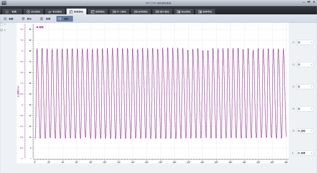Open the 缺相测试 tab
The height and width of the screenshot is (173, 317).
[141, 11]
